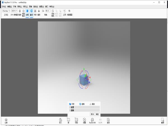168x126 pixels.
Task: Open the CPU usage 100% dropdown
Action: click(x=14, y=11)
